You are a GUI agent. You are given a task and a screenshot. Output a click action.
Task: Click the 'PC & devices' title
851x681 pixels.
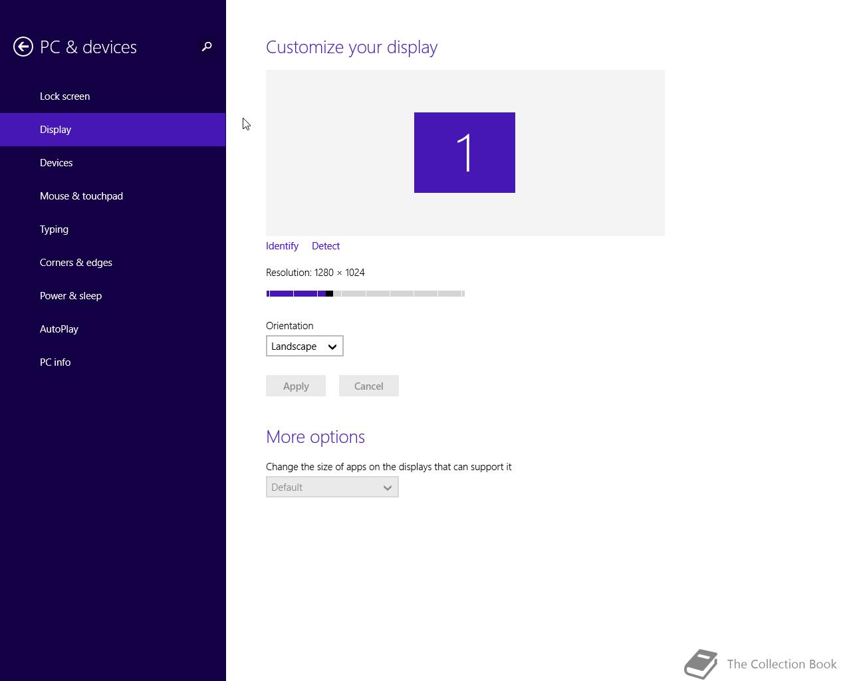click(x=88, y=47)
